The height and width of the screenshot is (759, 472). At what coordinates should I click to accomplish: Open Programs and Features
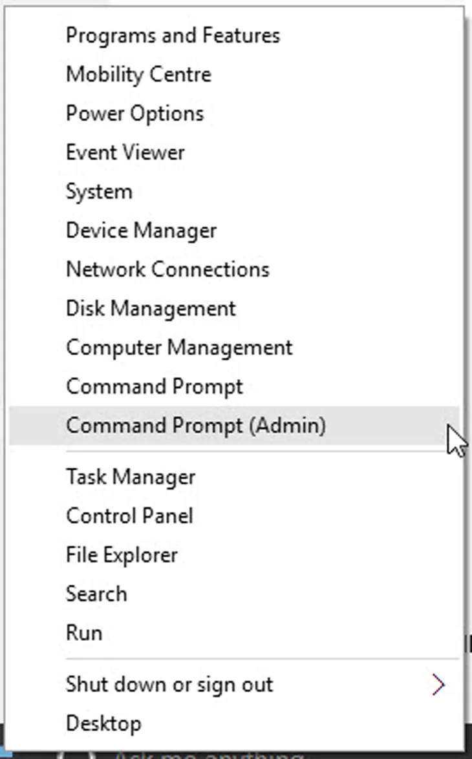tap(172, 36)
